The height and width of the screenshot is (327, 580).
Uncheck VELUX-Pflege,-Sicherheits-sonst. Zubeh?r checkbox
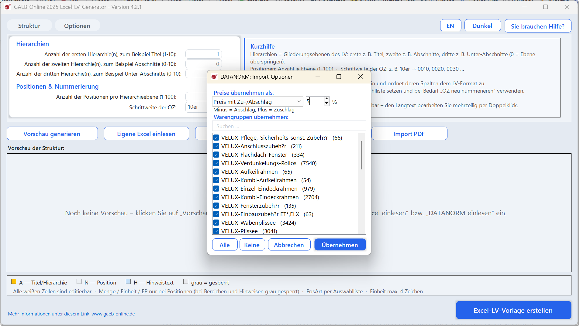pos(216,138)
